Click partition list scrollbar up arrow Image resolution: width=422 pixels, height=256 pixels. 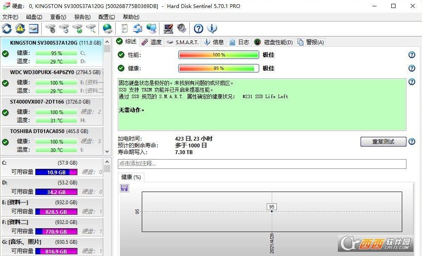pos(107,162)
